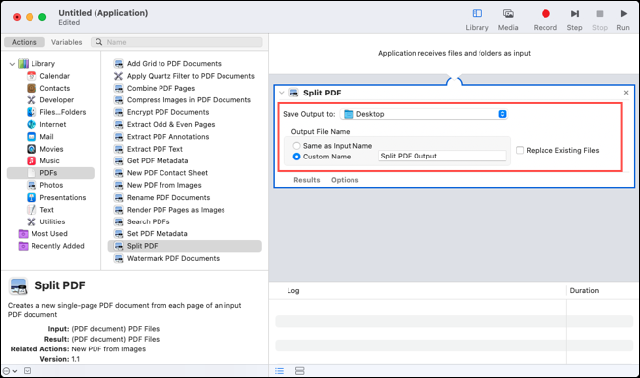The height and width of the screenshot is (378, 640).
Task: Collapse the Library tree
Action: coord(12,64)
